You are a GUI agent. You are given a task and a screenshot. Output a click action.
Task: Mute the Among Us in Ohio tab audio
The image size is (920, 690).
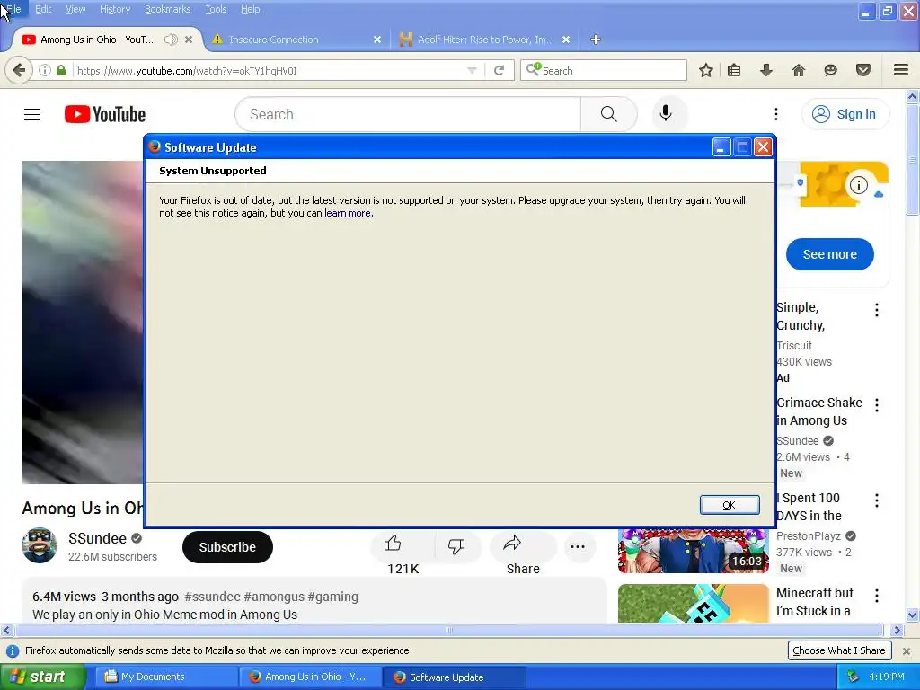point(171,40)
